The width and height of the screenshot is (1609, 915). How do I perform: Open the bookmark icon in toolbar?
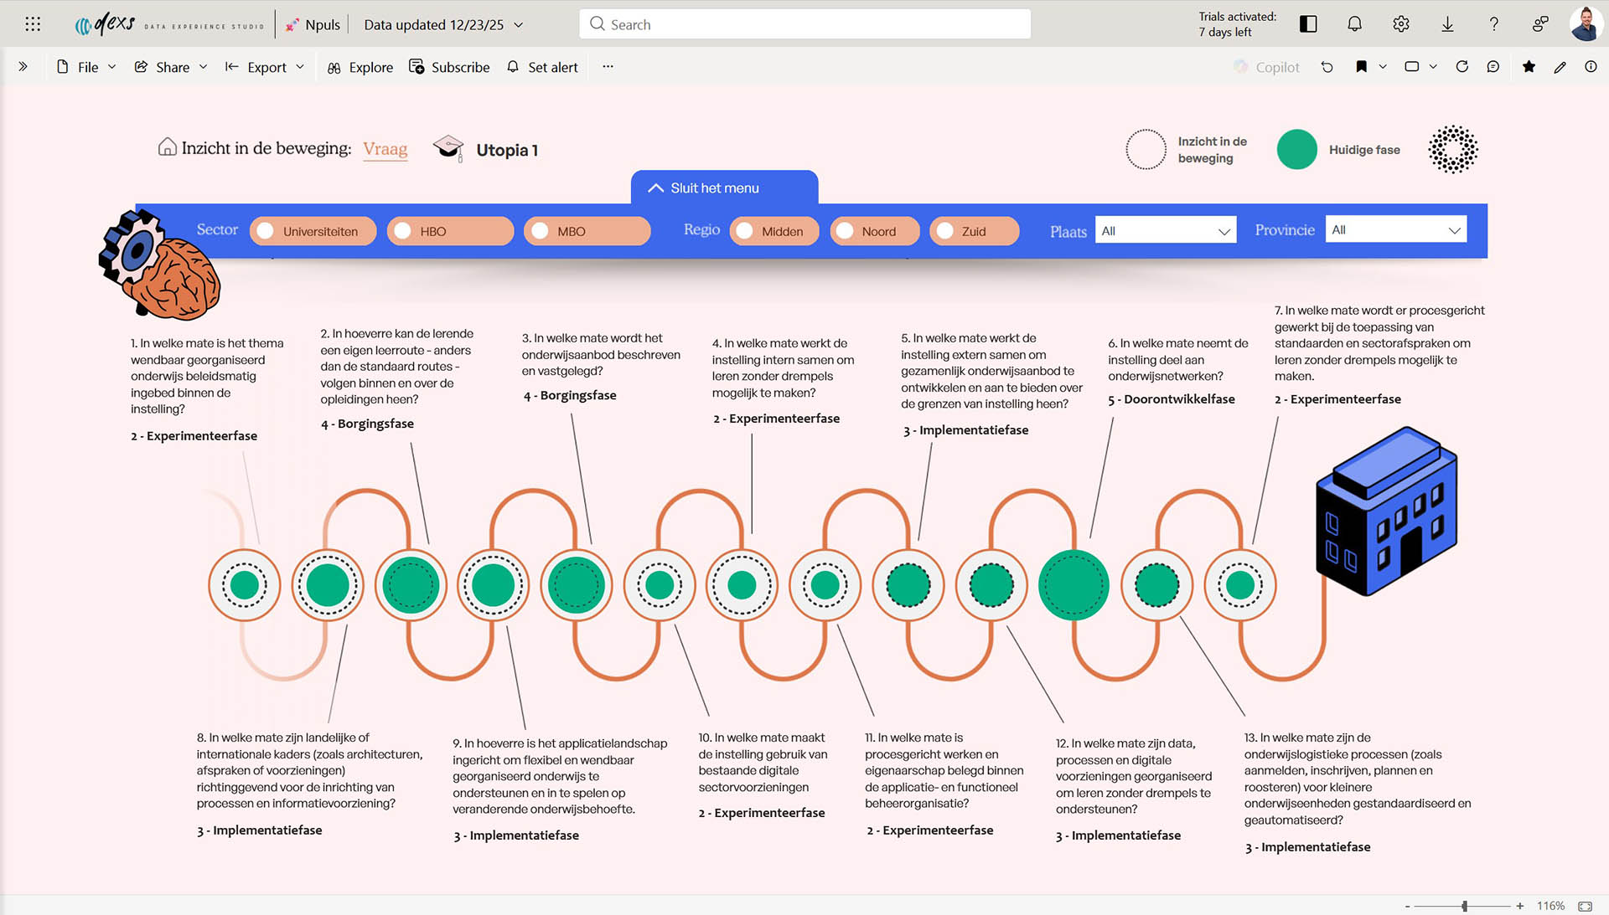tap(1362, 67)
